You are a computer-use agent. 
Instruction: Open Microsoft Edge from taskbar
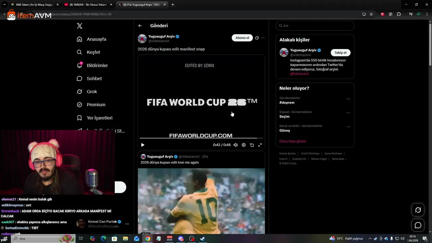(104, 239)
